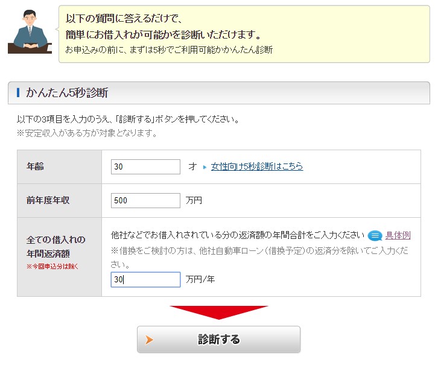The width and height of the screenshot is (435, 365).
Task: Focus the 年間返済額 repayment input field
Action: [x=145, y=279]
